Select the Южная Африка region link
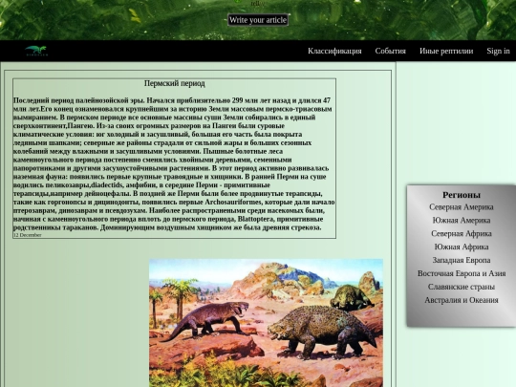 [x=461, y=247]
